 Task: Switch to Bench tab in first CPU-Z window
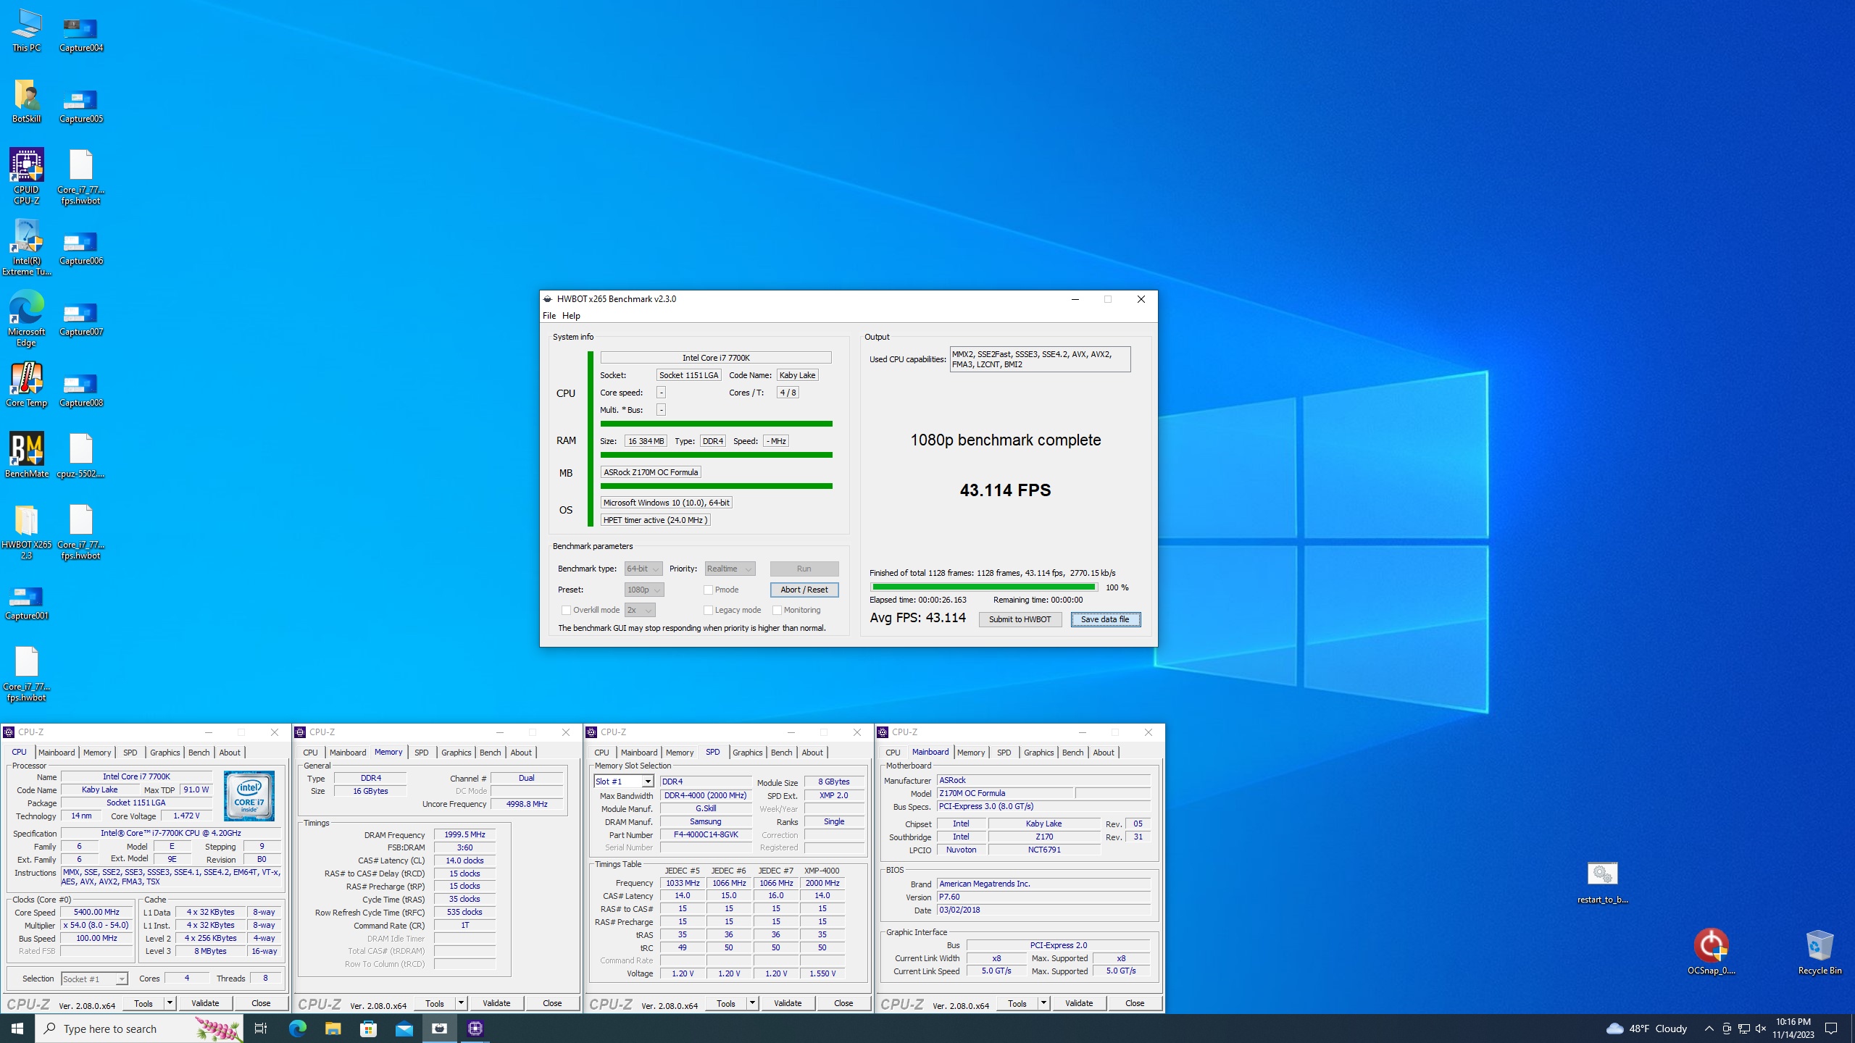click(x=199, y=753)
